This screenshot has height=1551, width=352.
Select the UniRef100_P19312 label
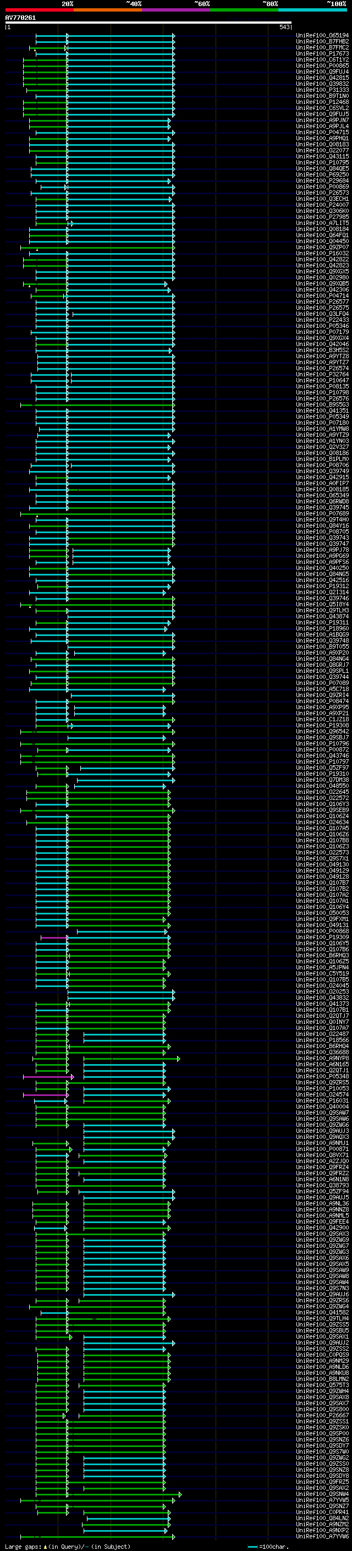[x=322, y=586]
